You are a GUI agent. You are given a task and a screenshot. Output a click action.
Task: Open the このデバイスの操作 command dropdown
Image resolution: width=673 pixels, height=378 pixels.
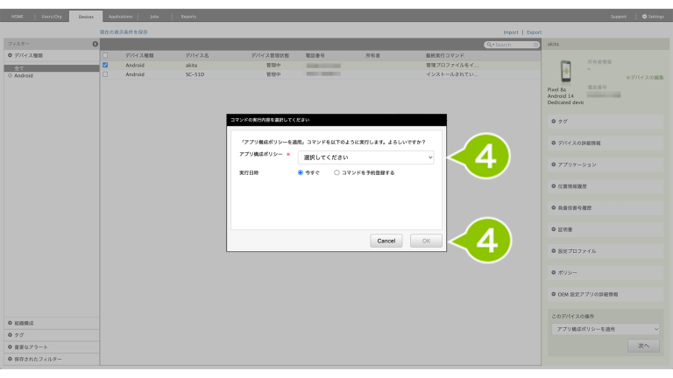click(606, 329)
